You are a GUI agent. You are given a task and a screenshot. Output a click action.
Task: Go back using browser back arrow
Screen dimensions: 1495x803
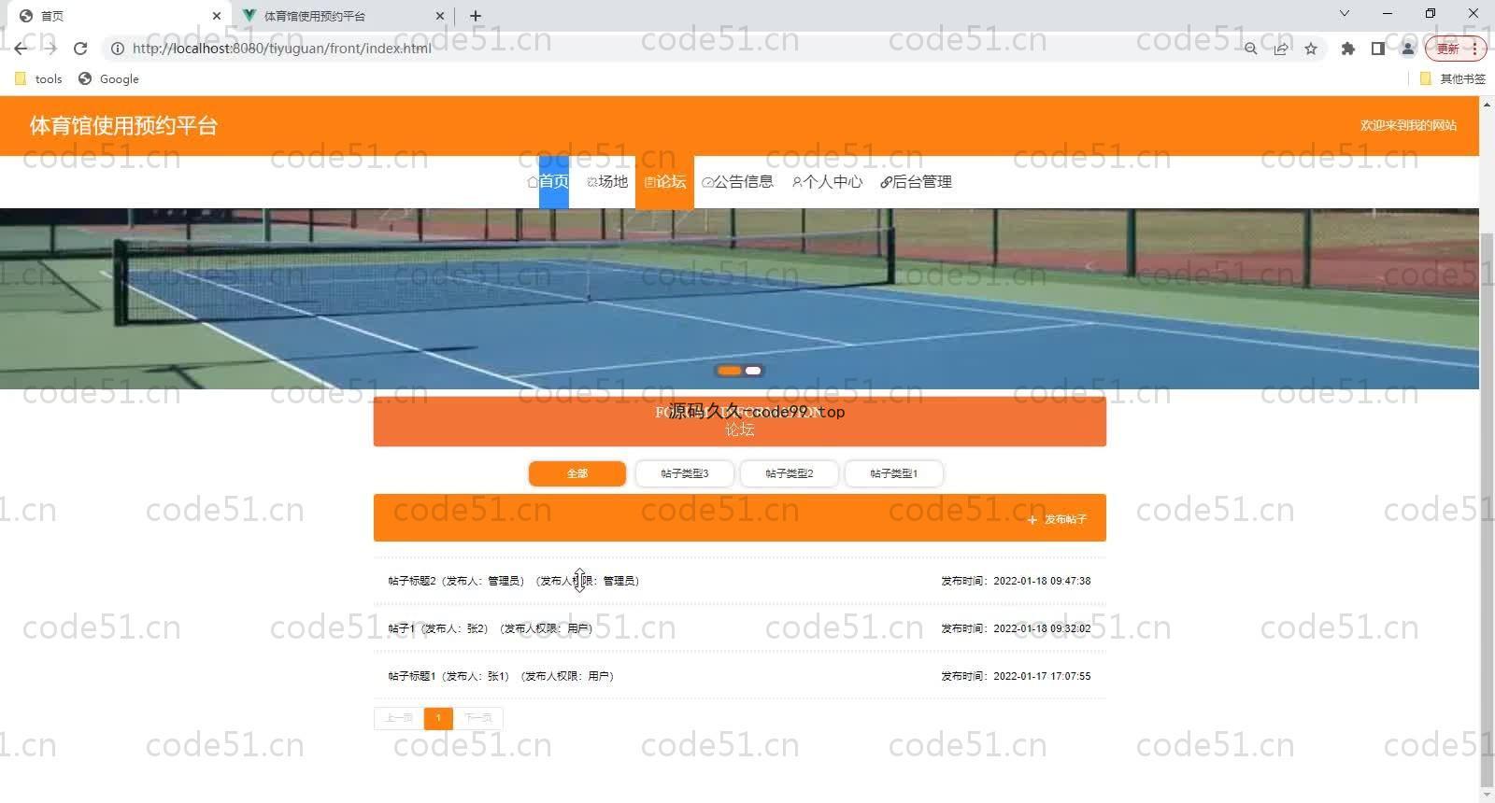pos(21,49)
